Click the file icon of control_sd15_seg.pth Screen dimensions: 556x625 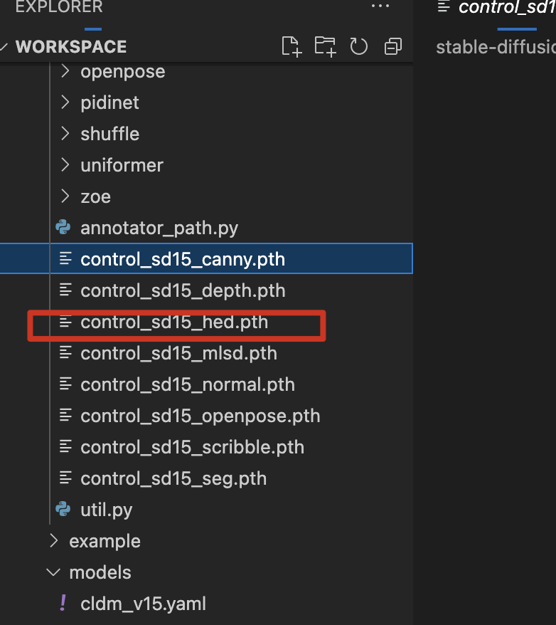tap(65, 478)
